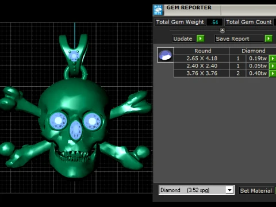Click the Update button
Screen dimensions: 276x207
click(x=183, y=39)
